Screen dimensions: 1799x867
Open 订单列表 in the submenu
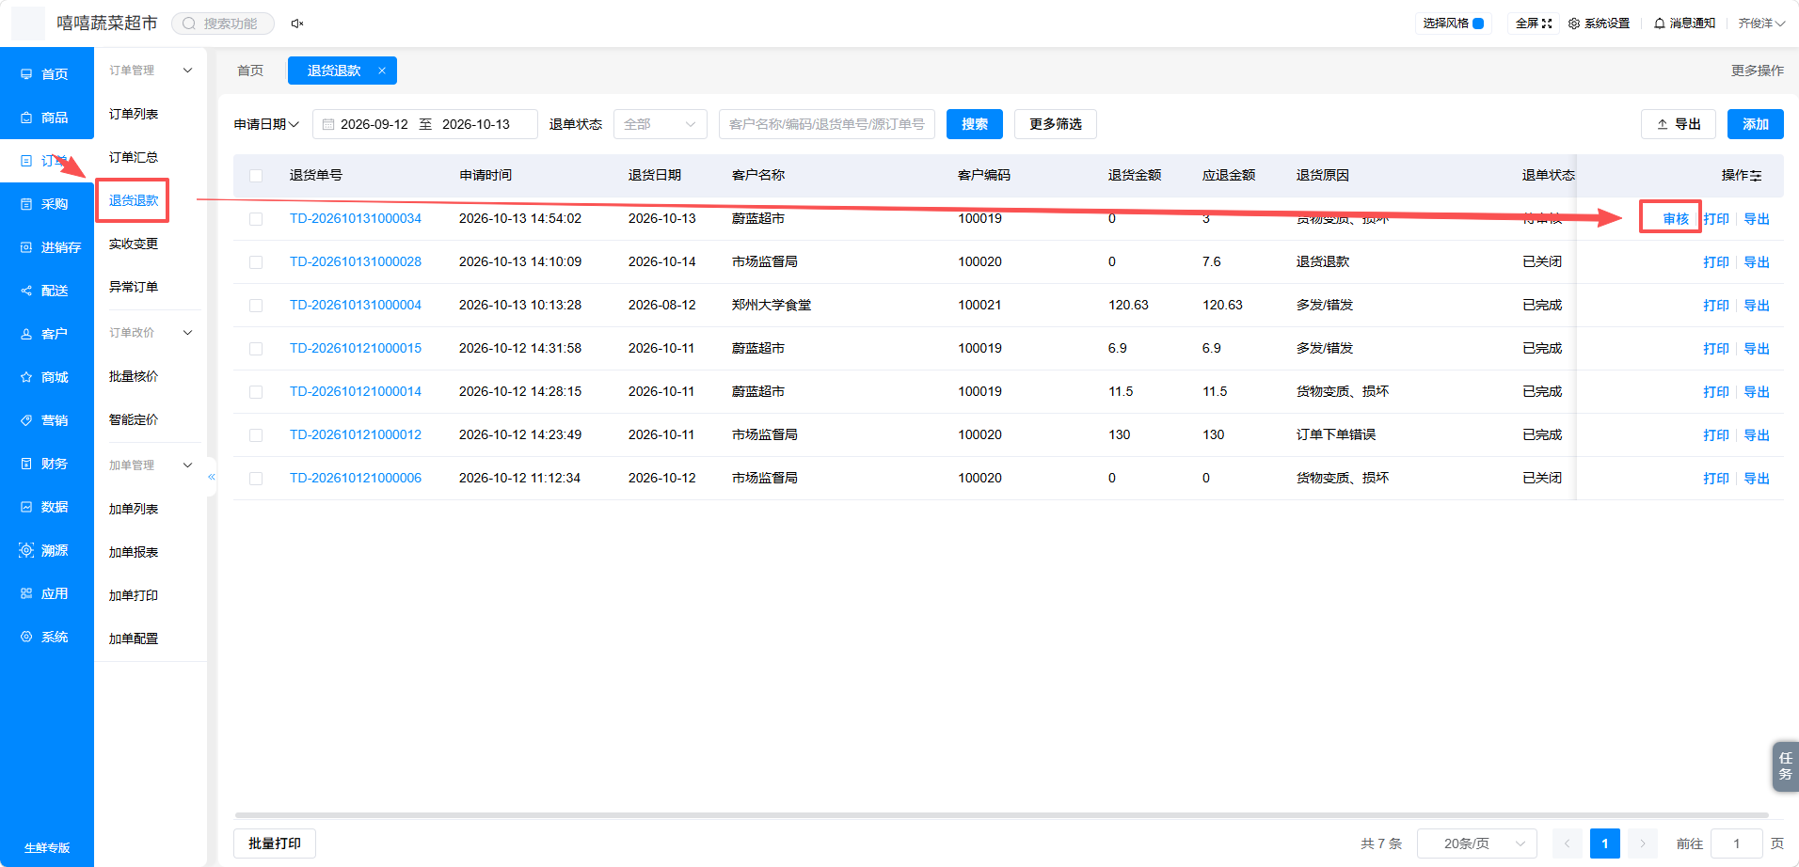[x=134, y=114]
